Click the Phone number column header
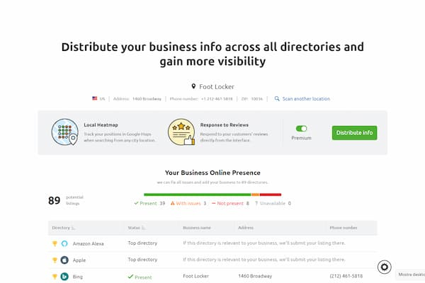The image size is (425, 283). pos(344,228)
